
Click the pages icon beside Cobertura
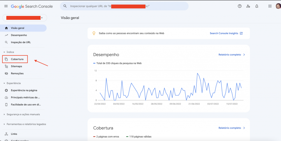coord(7,59)
